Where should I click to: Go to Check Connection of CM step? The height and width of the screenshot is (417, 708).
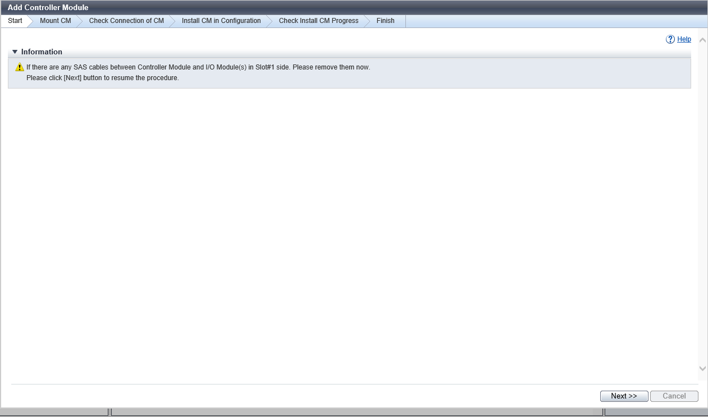126,21
